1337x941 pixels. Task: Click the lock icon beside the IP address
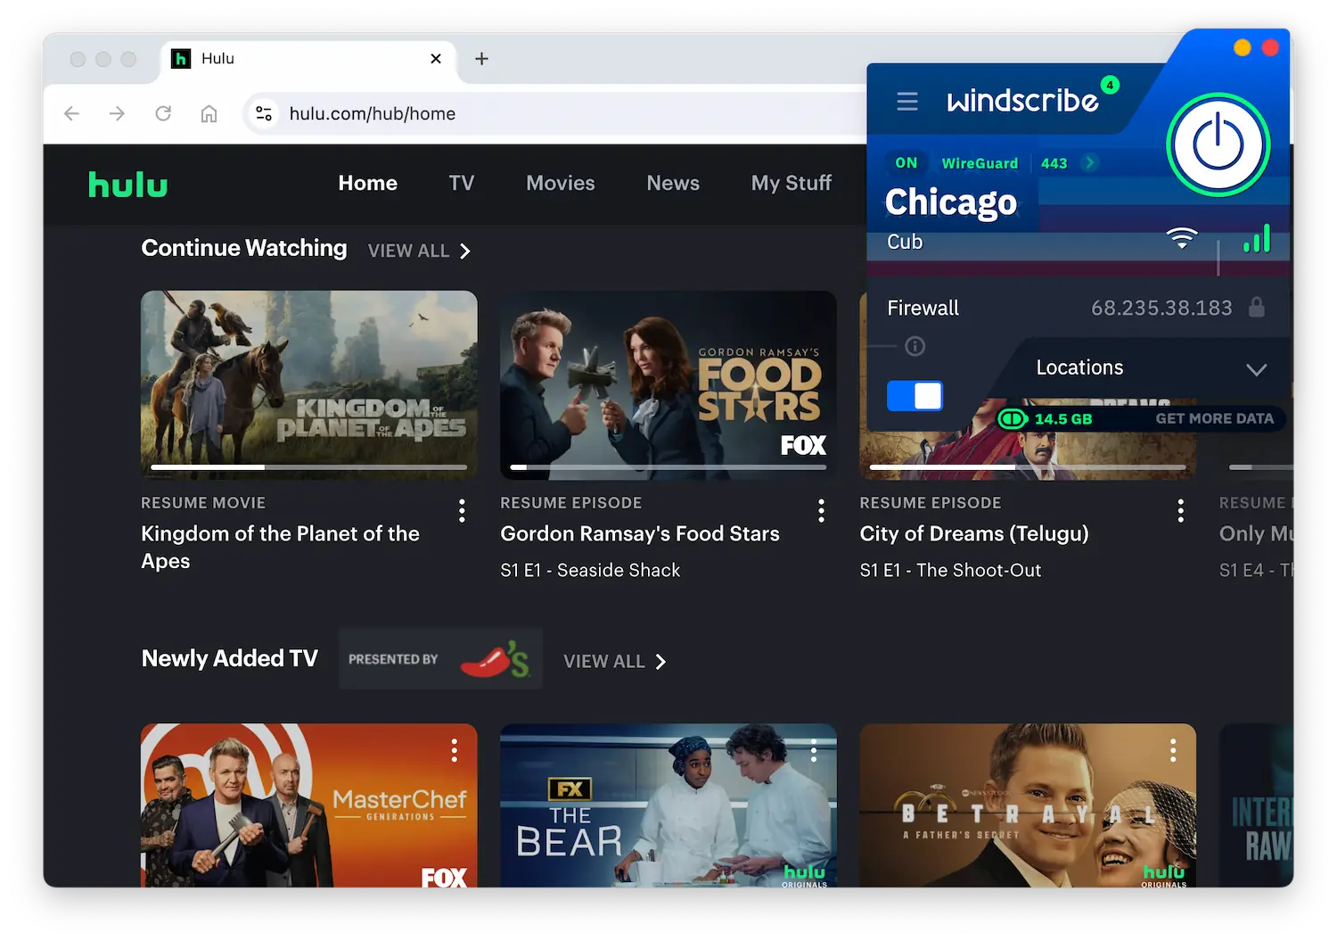pos(1259,307)
